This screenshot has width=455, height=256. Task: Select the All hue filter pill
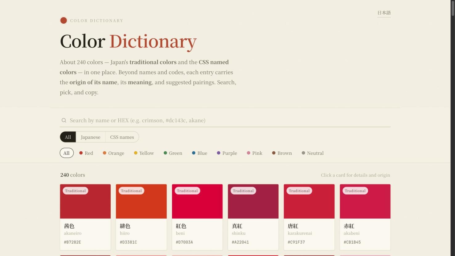[x=67, y=153]
